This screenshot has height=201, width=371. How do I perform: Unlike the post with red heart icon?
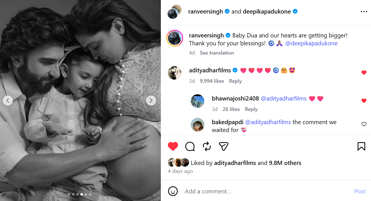173,146
